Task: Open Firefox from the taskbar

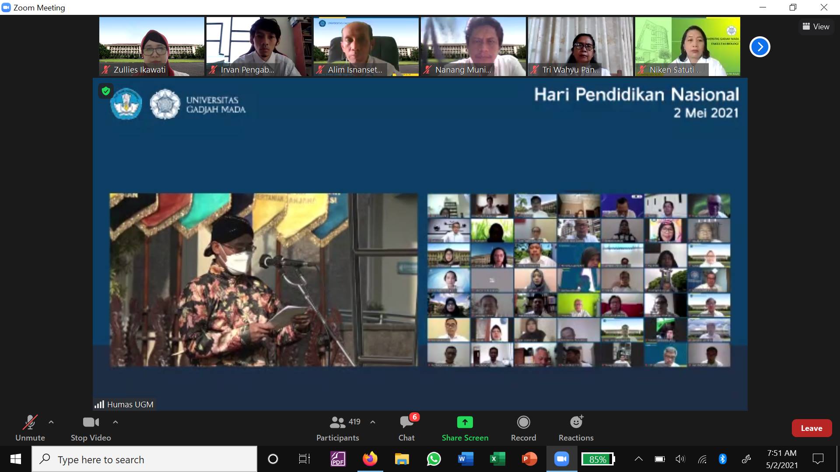Action: point(370,459)
